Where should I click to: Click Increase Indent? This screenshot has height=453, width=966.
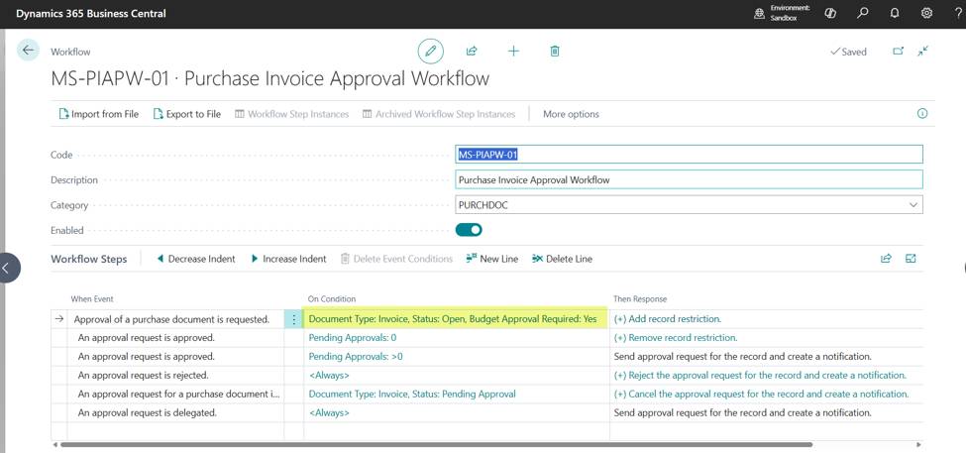click(x=288, y=259)
